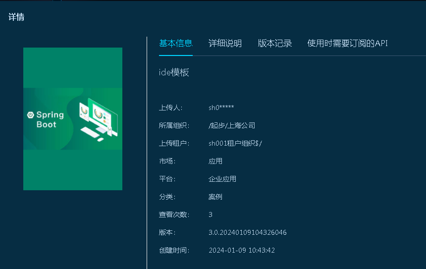The width and height of the screenshot is (426, 269).
Task: Open the 详细说明 tab
Action: [x=225, y=44]
